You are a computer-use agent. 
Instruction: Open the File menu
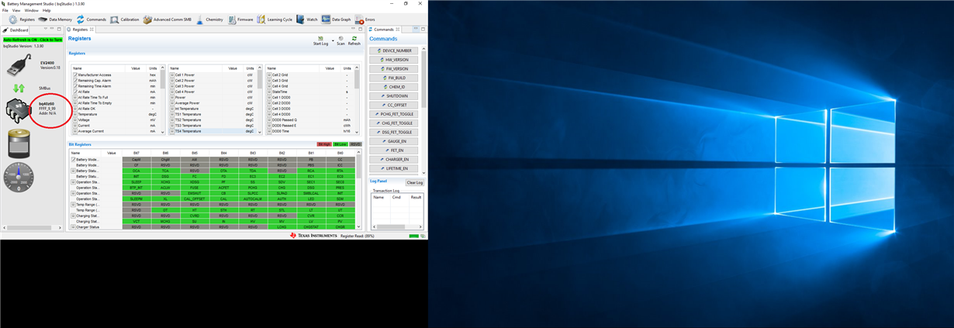(x=5, y=10)
